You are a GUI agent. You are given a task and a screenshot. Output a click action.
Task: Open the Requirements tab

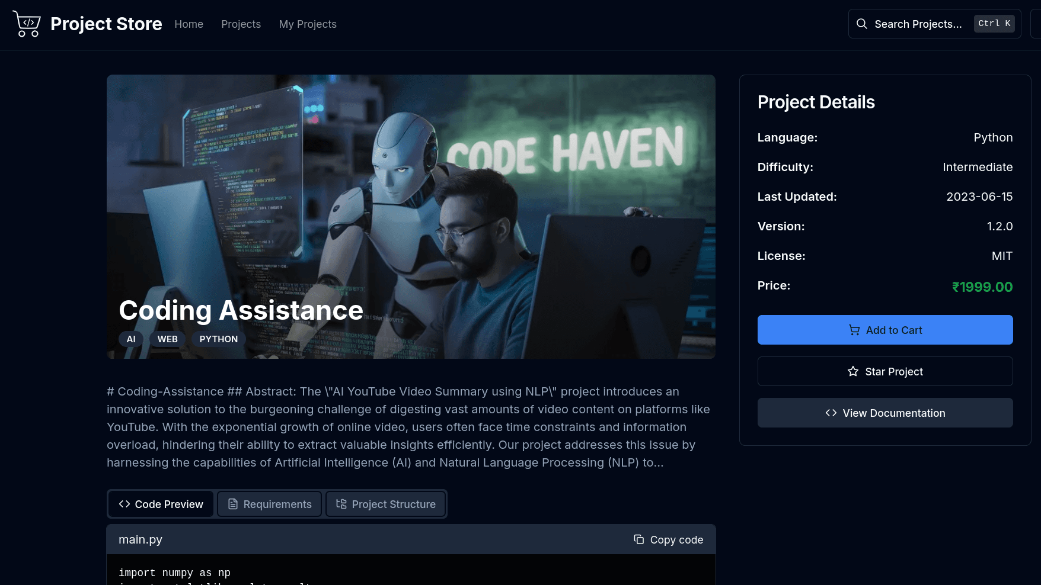[x=270, y=504]
